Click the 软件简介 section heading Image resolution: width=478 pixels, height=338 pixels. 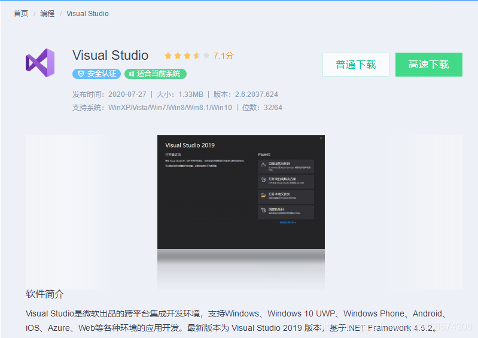click(45, 294)
